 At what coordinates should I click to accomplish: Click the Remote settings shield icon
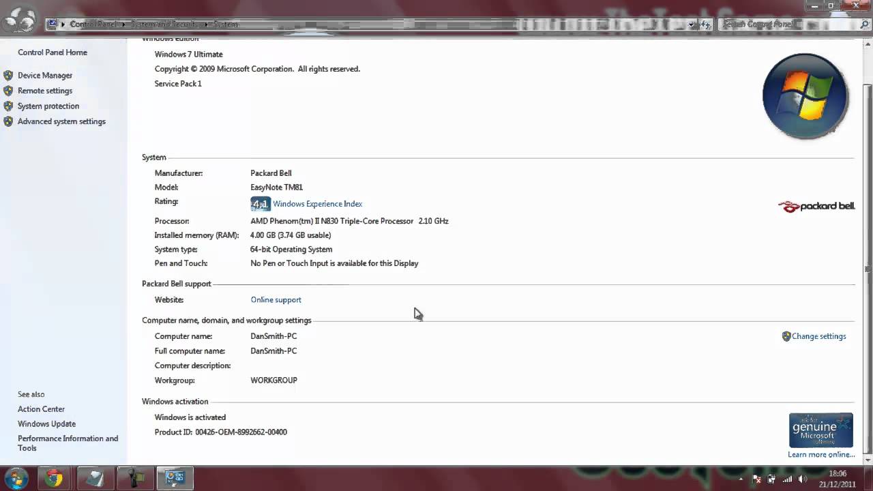coord(8,91)
